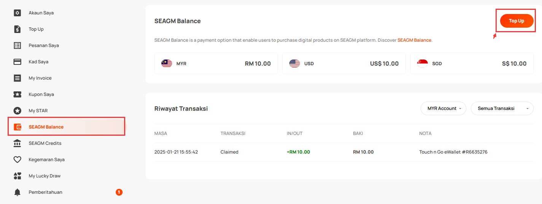Follow the orange SEAGM Balance link
This screenshot has width=542, height=204.
click(x=414, y=40)
